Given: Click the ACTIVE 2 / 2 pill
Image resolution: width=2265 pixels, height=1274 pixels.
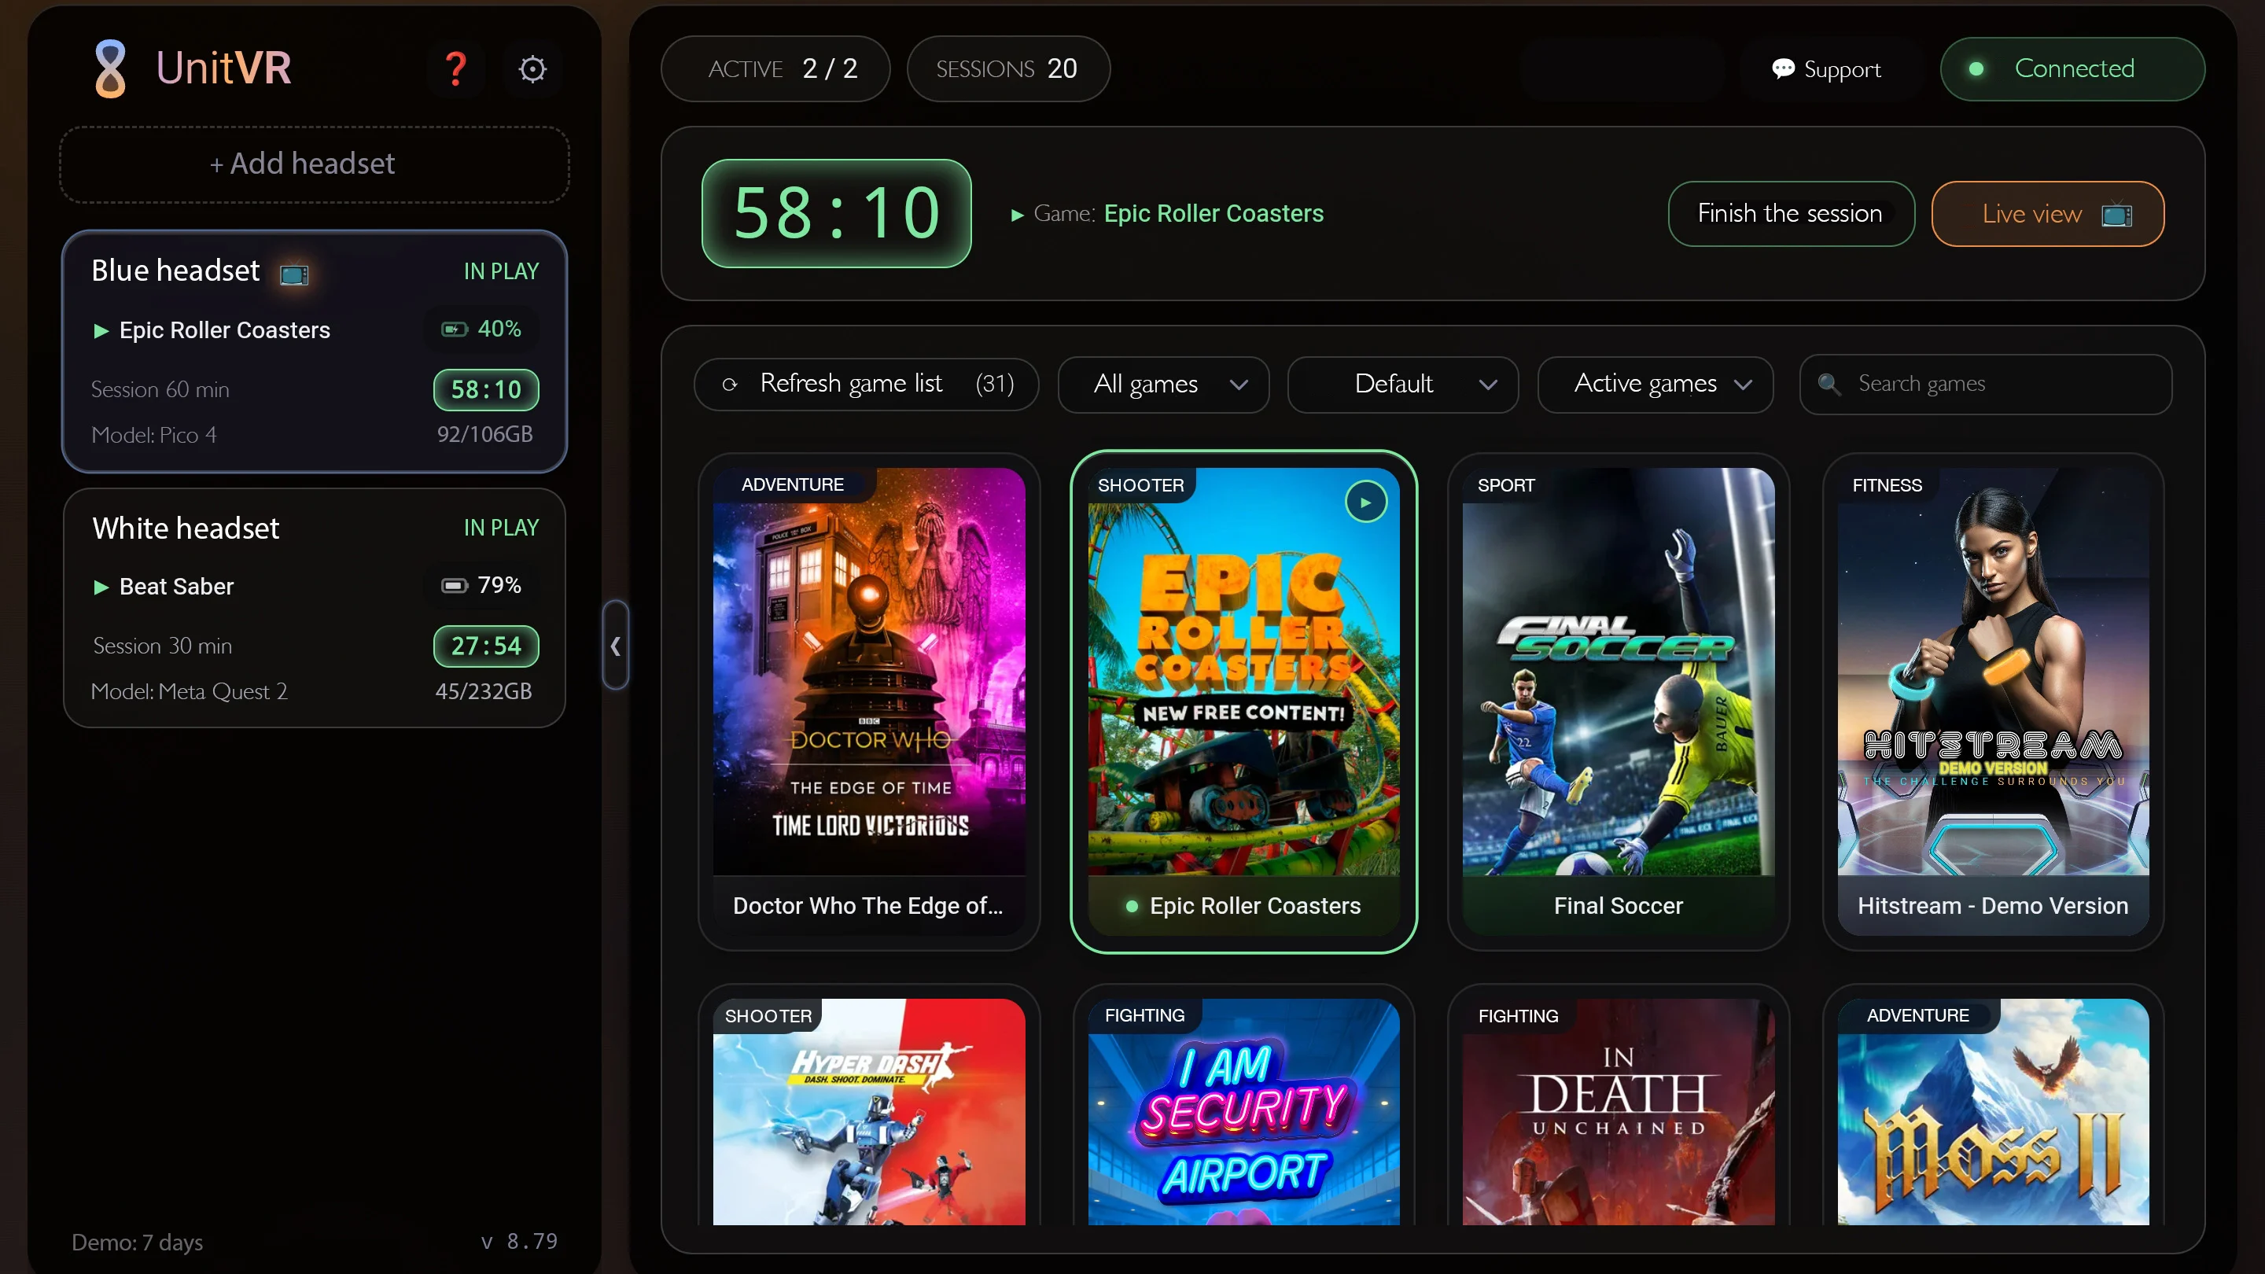Looking at the screenshot, I should (775, 68).
